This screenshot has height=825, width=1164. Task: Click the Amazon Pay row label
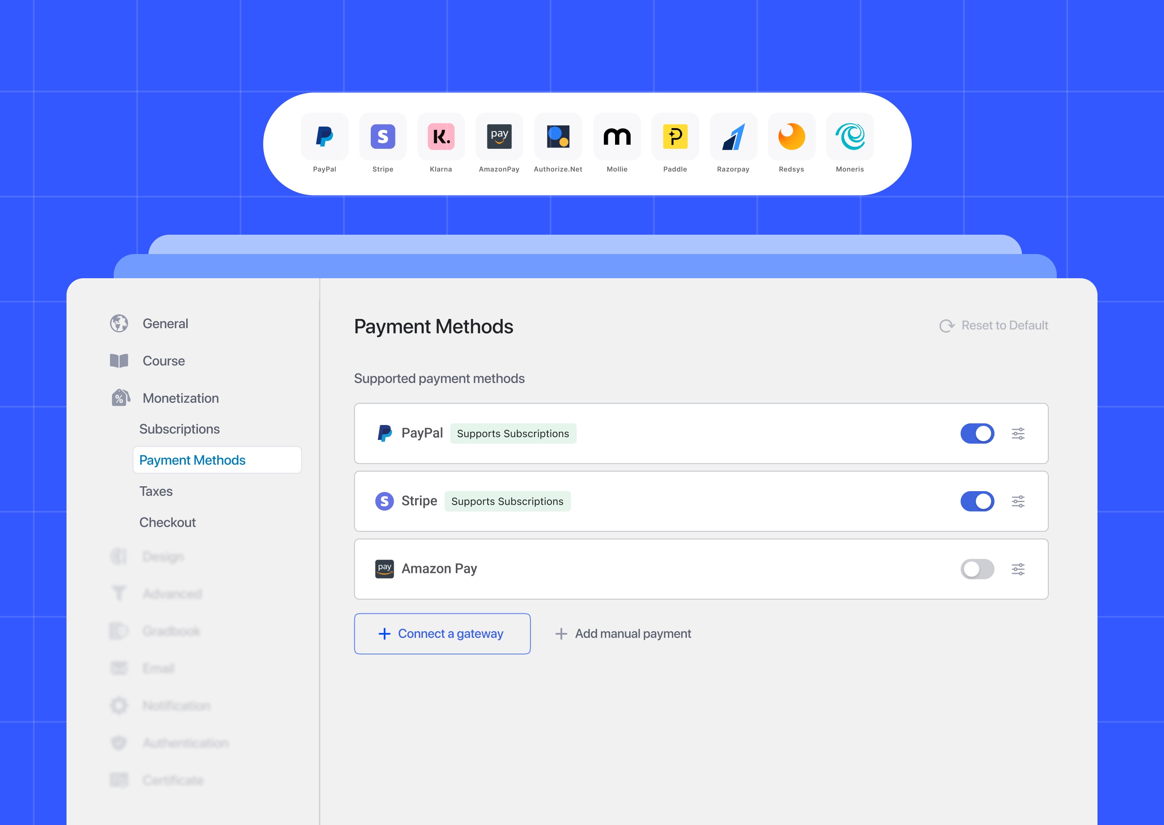[439, 569]
